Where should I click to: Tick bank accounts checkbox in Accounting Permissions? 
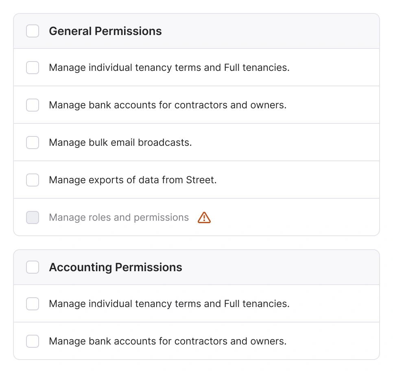pyautogui.click(x=33, y=341)
